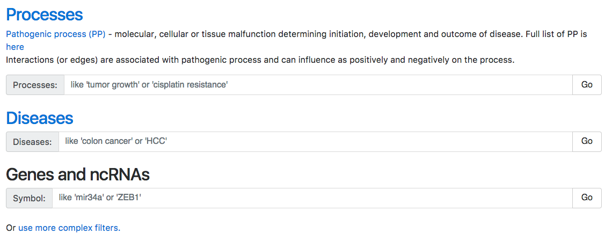Click the 'Genes and ncRNAs' heading
This screenshot has width=612, height=233.
[77, 174]
